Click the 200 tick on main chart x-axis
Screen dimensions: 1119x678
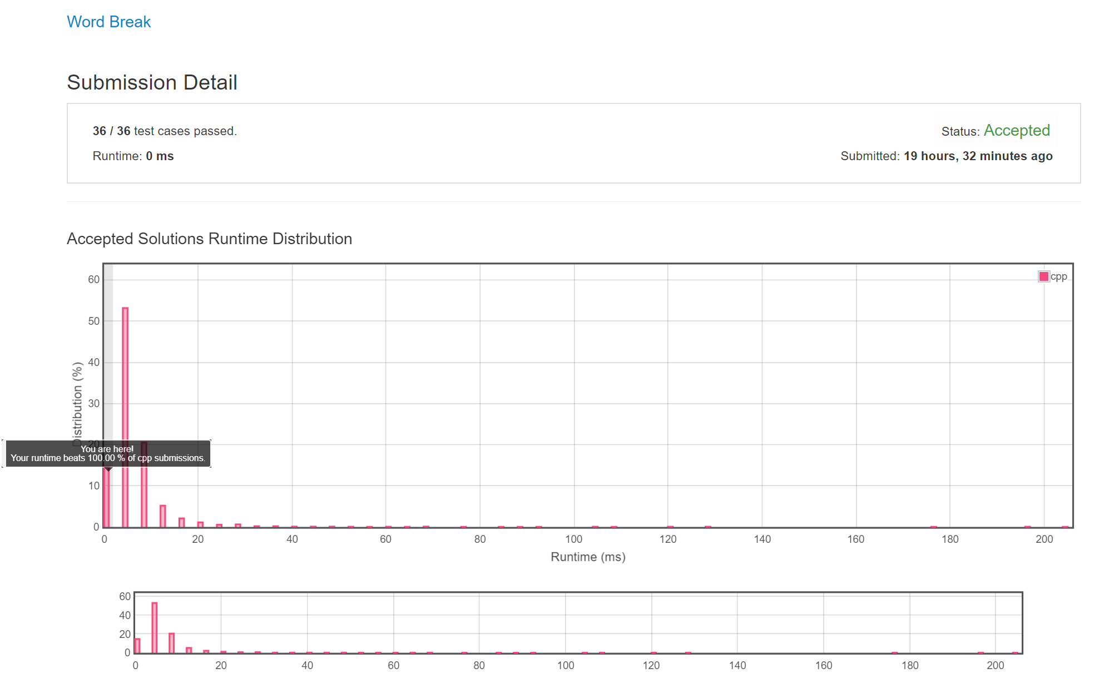(x=1044, y=539)
